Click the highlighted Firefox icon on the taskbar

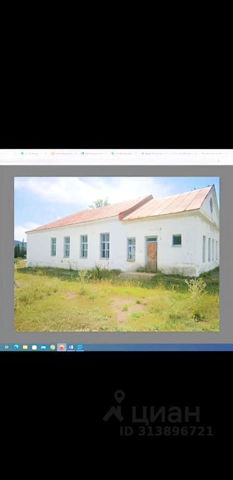pos(62,347)
